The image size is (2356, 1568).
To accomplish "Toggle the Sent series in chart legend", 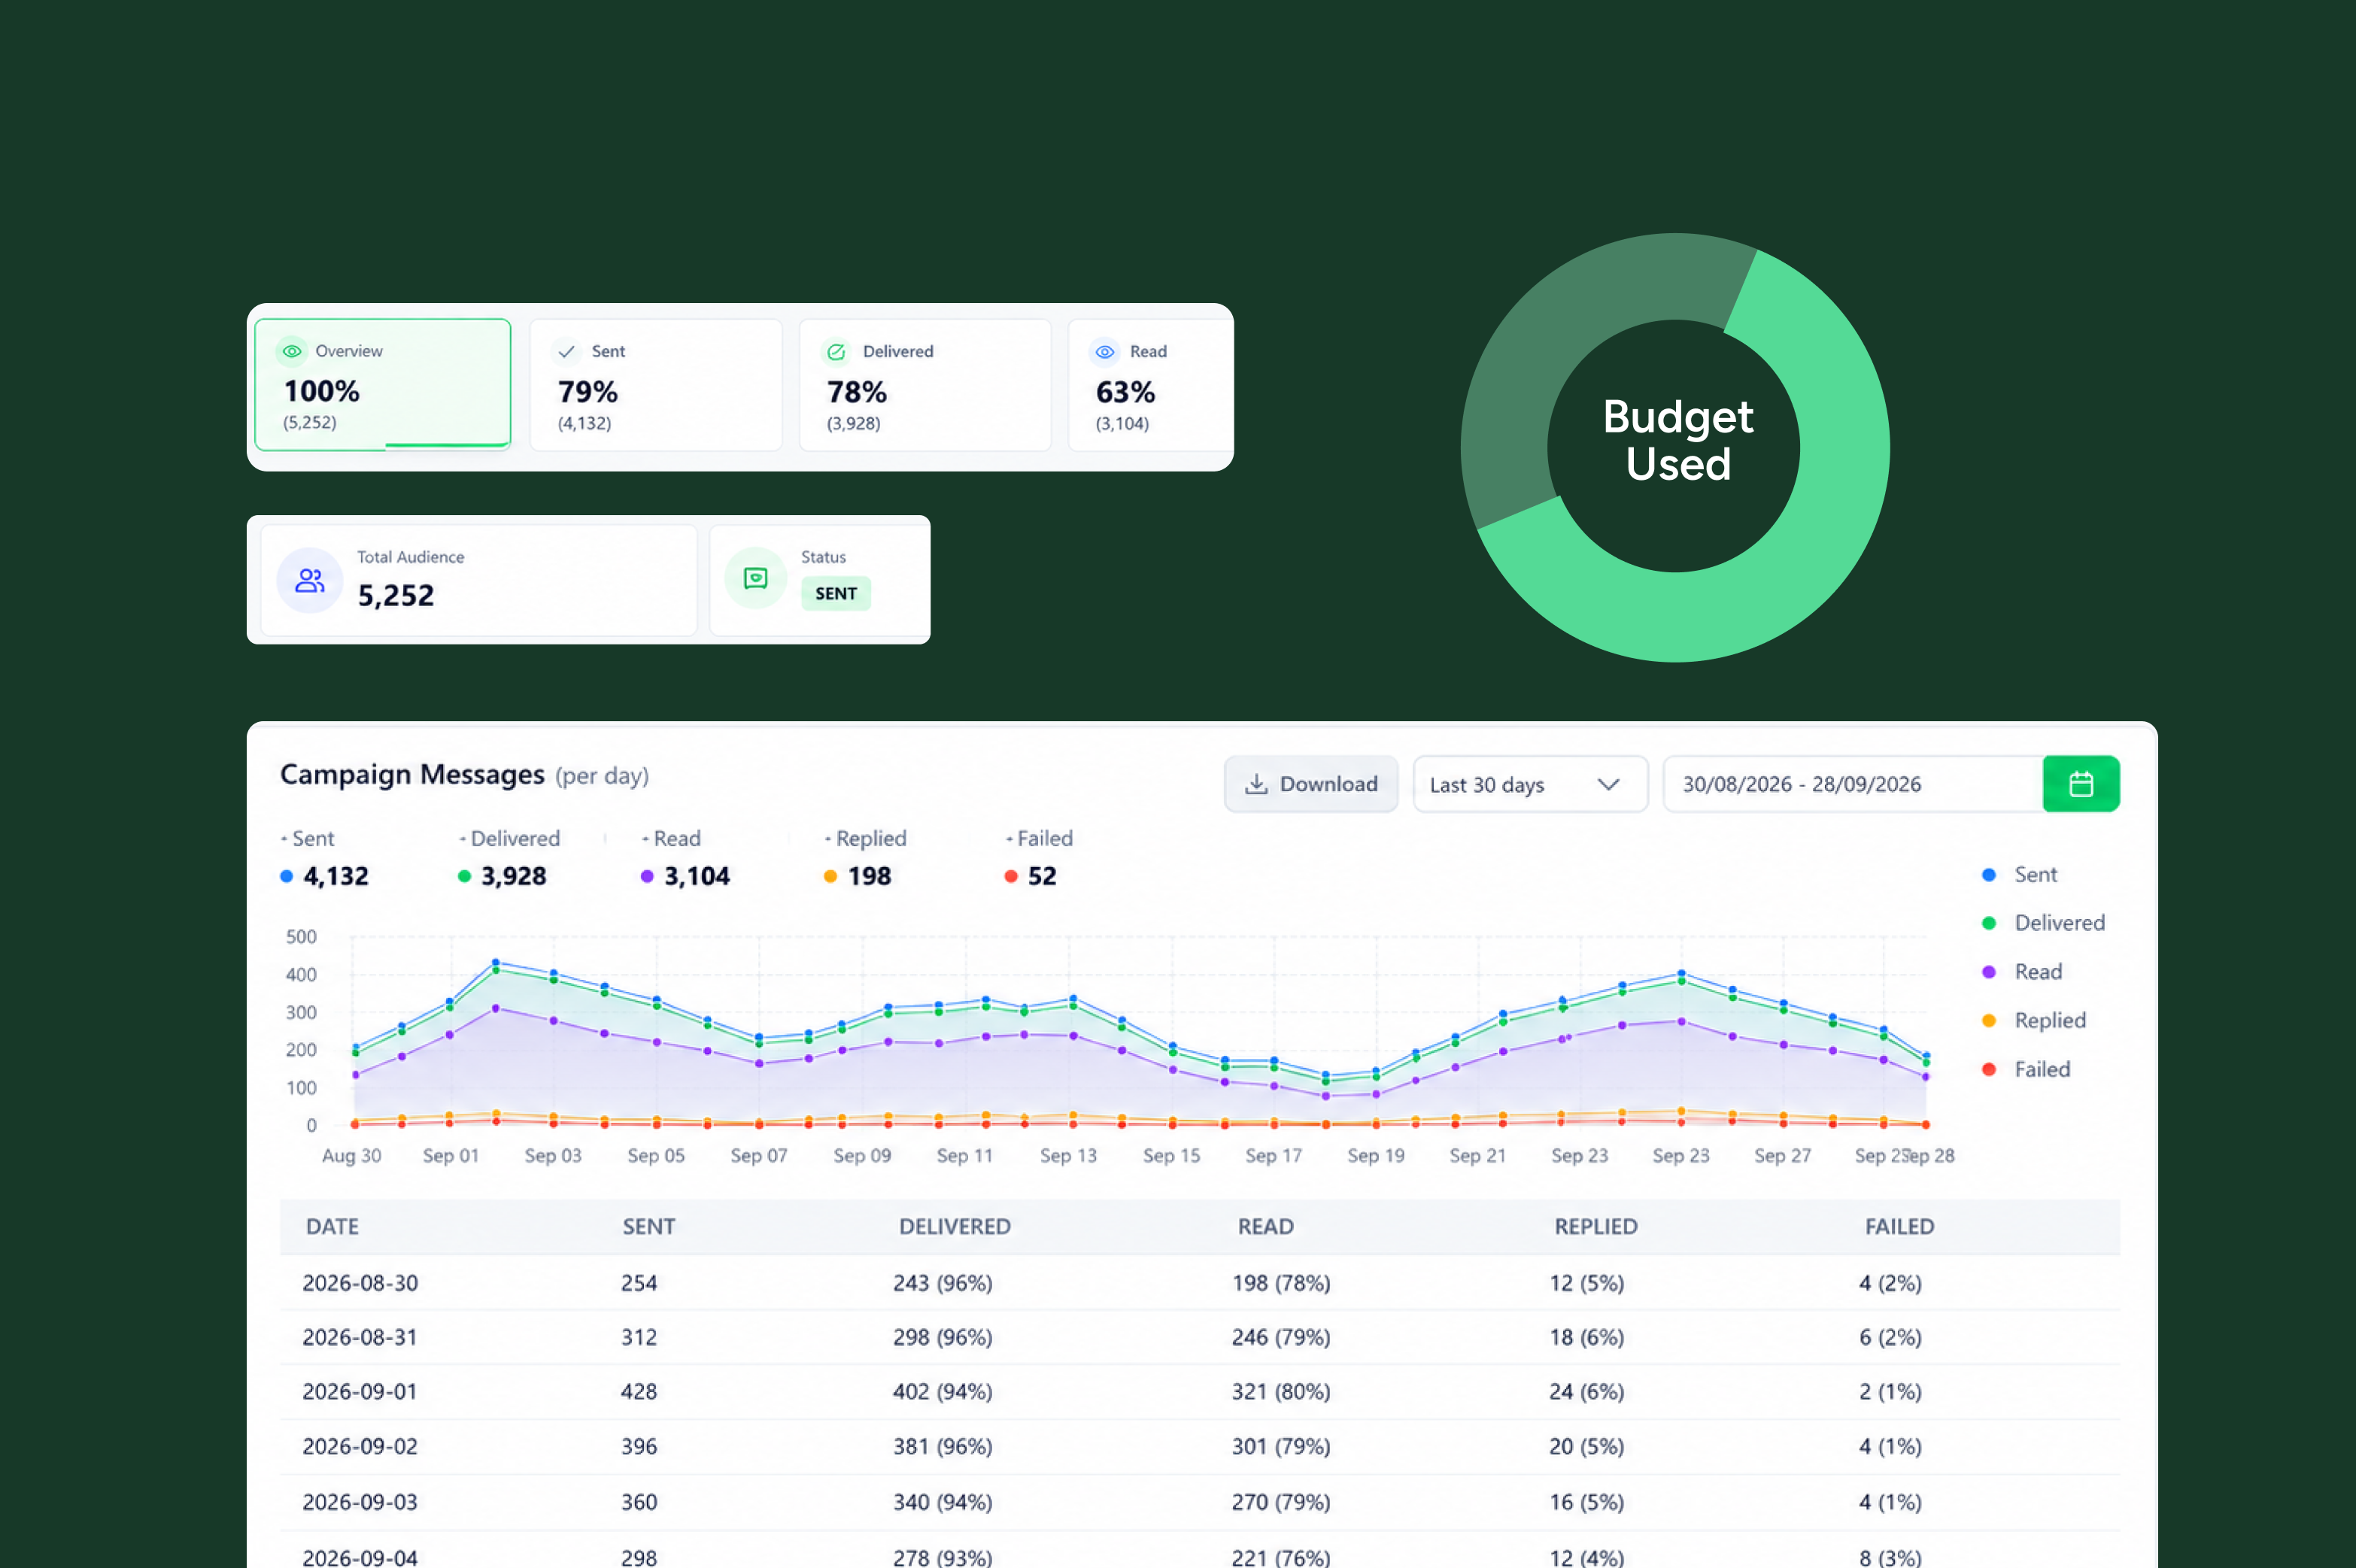I will pyautogui.click(x=2020, y=875).
